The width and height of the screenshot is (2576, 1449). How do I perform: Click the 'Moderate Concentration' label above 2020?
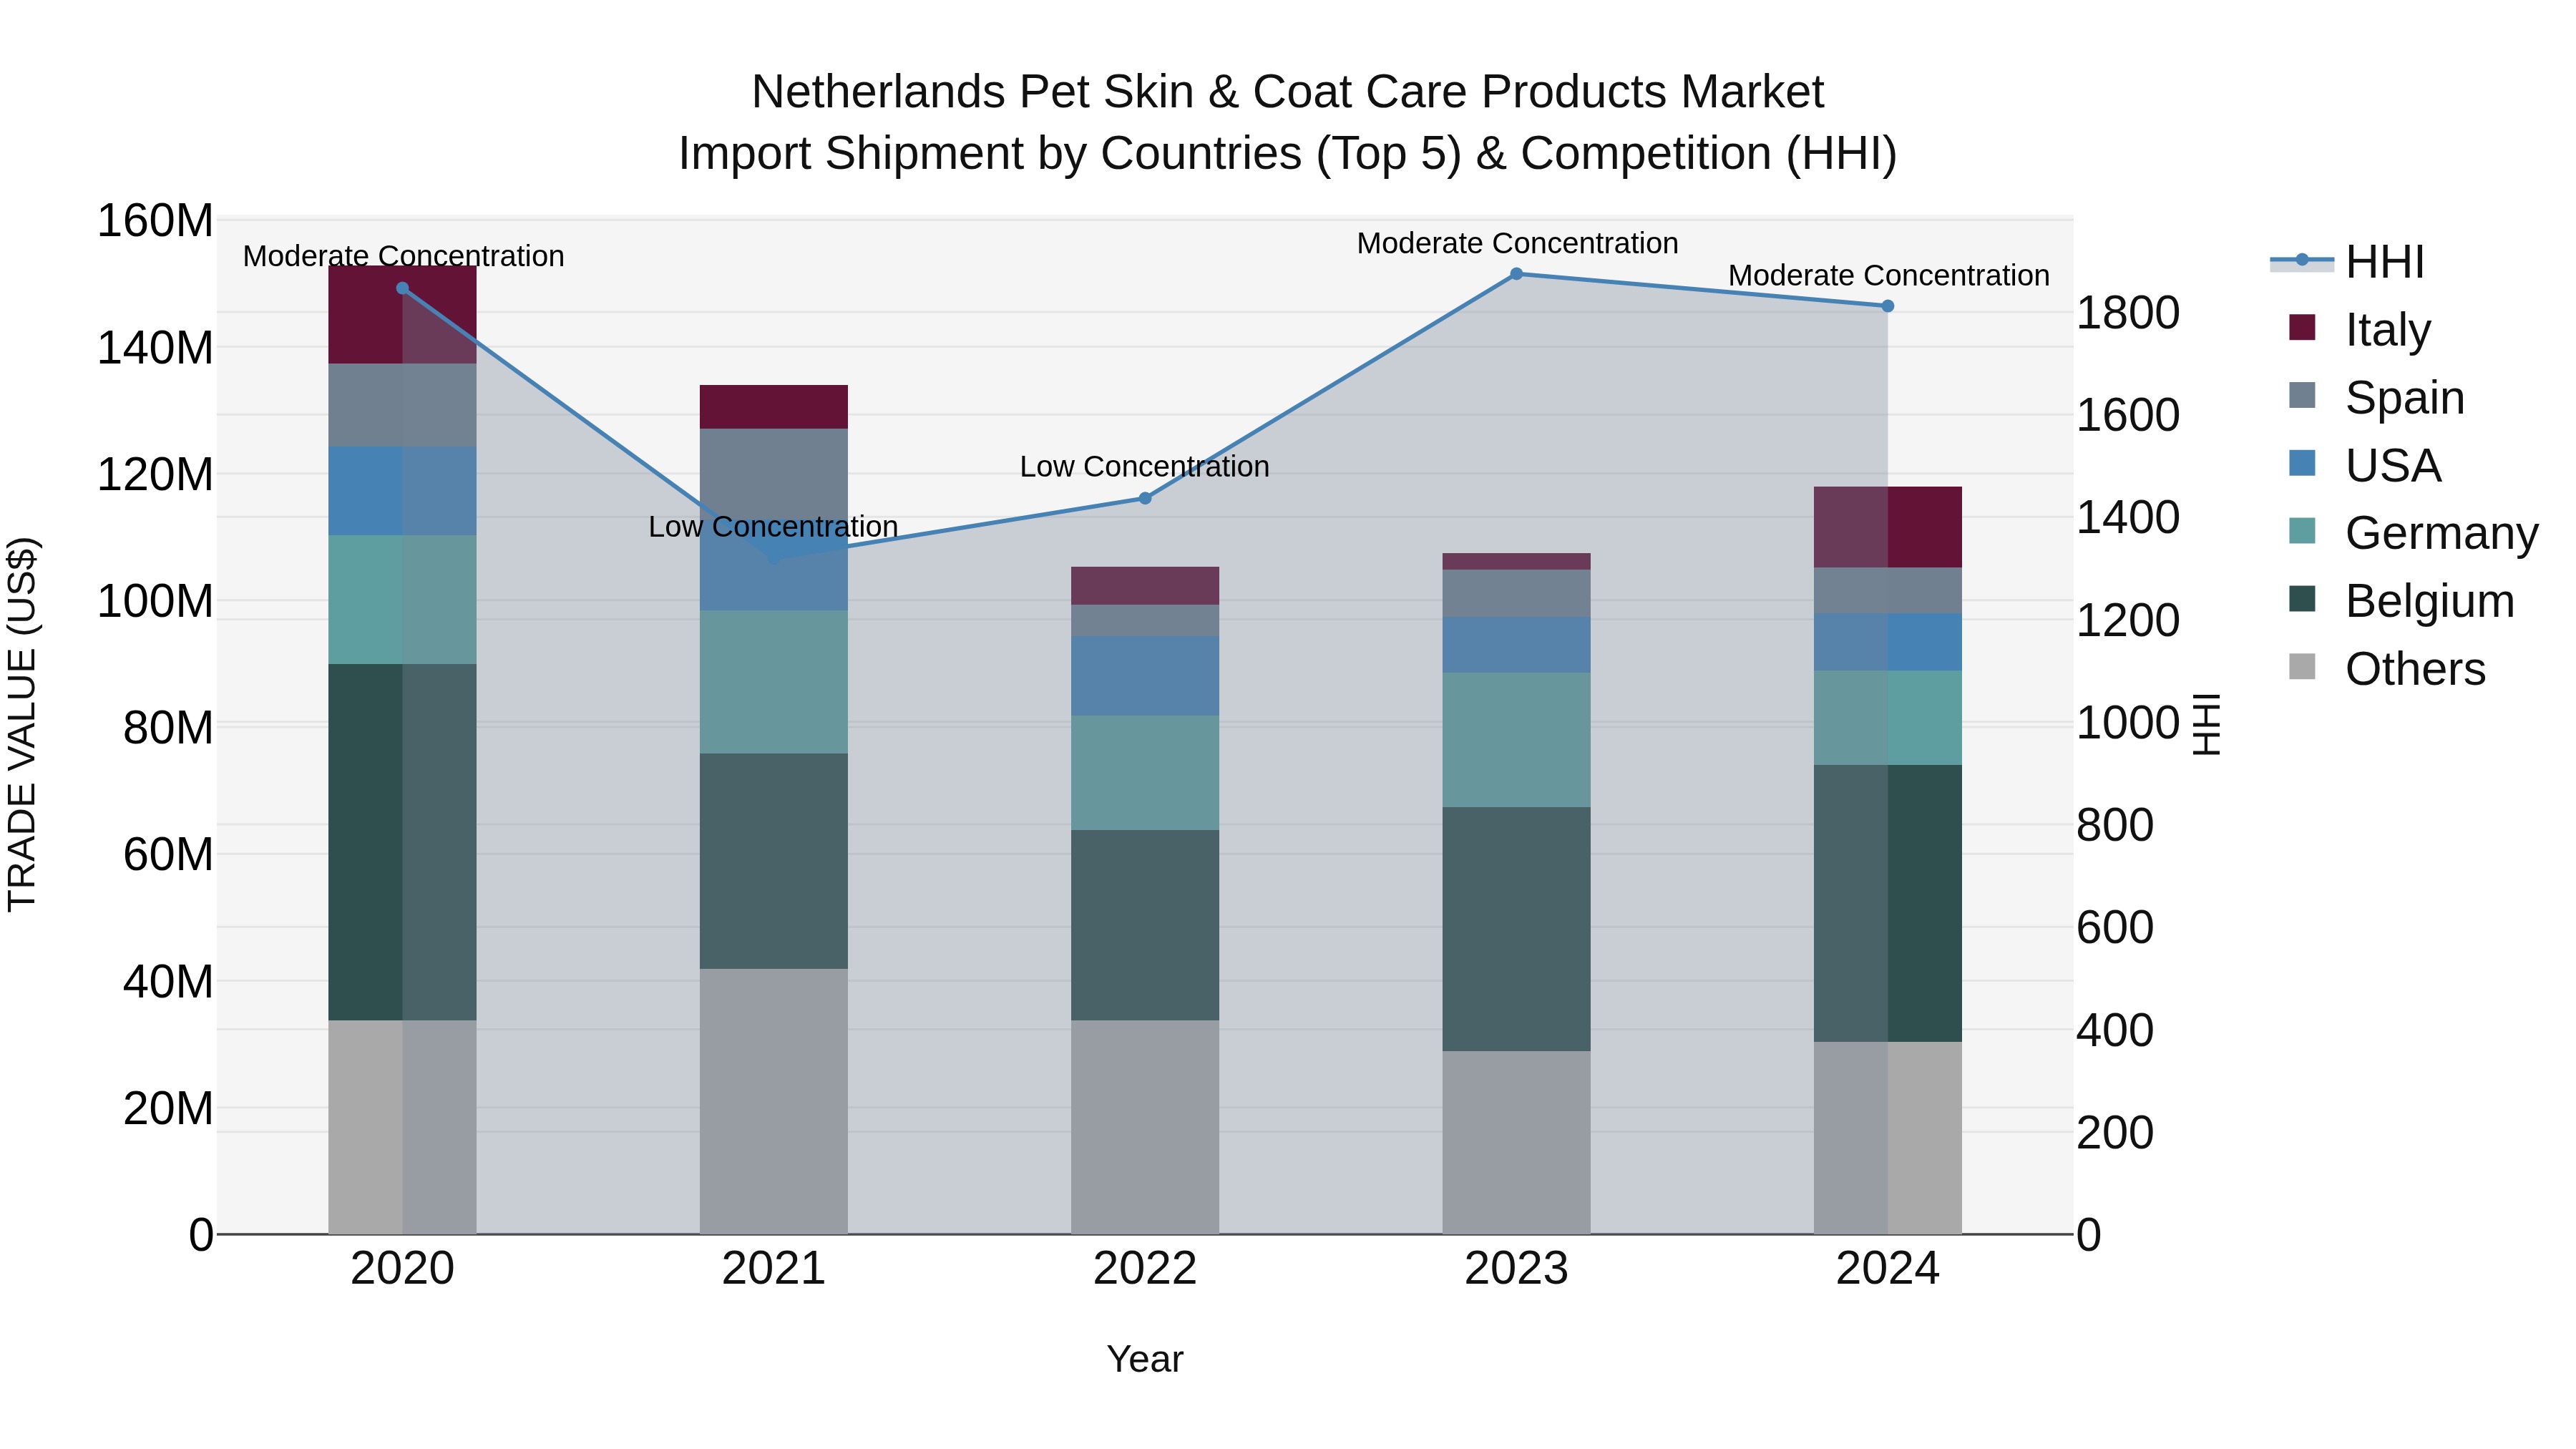(x=403, y=256)
